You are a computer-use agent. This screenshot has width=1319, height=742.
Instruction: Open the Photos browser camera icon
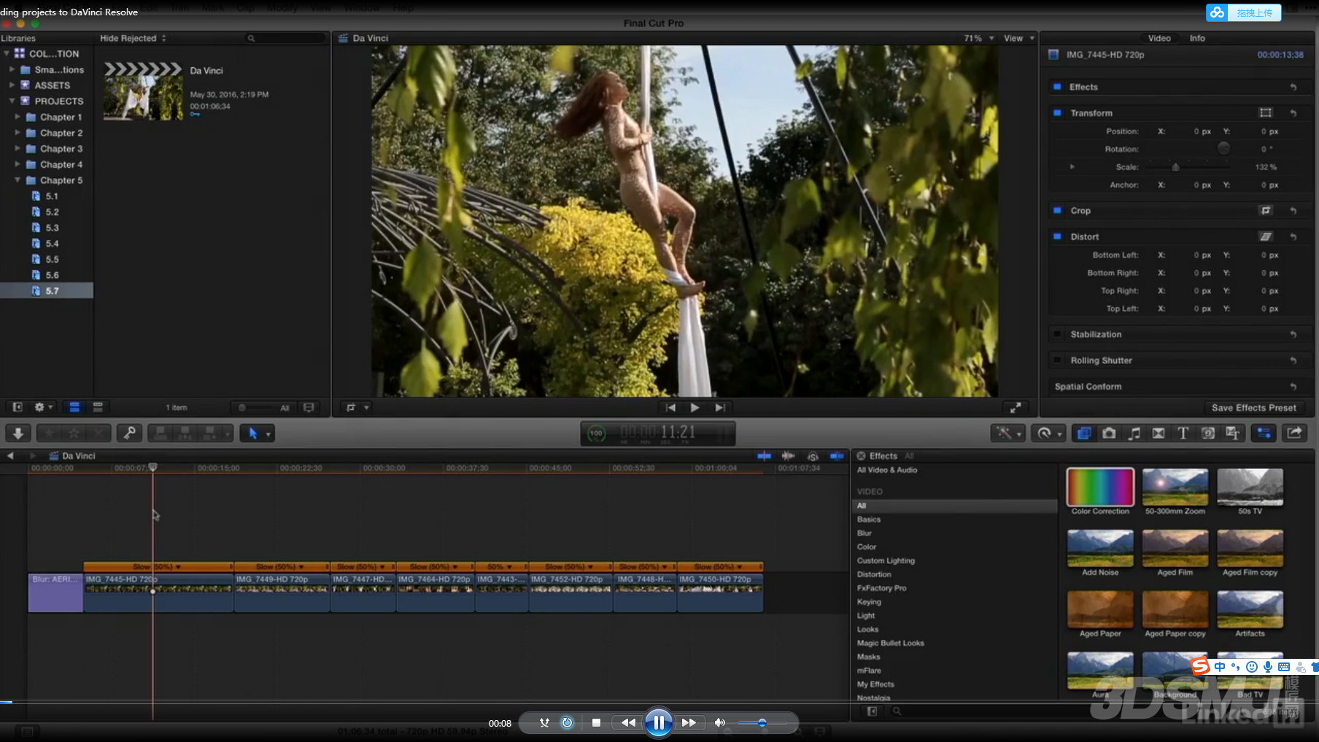click(x=1109, y=433)
